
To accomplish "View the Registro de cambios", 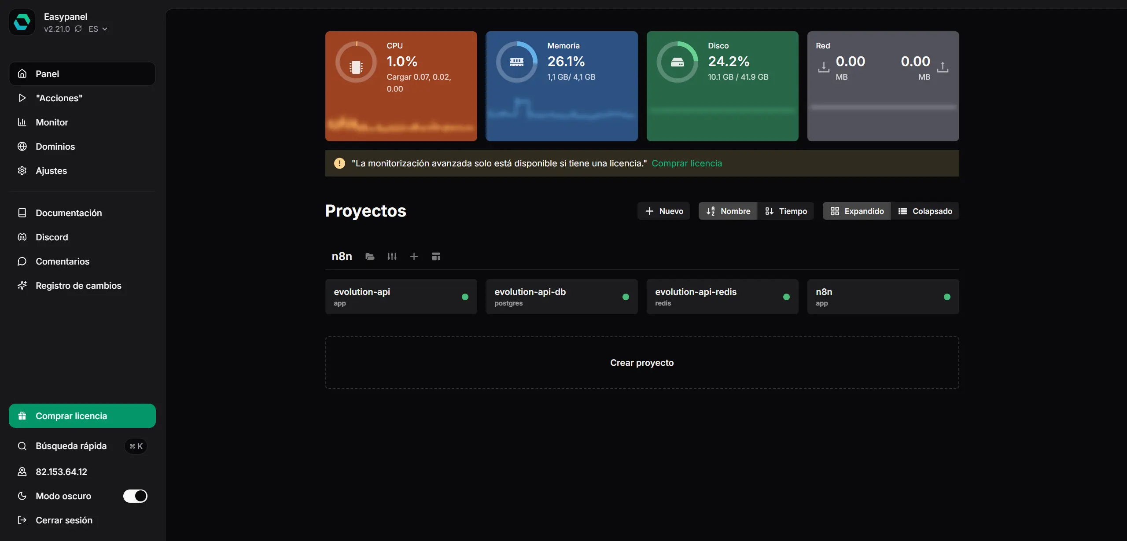I will pyautogui.click(x=82, y=285).
